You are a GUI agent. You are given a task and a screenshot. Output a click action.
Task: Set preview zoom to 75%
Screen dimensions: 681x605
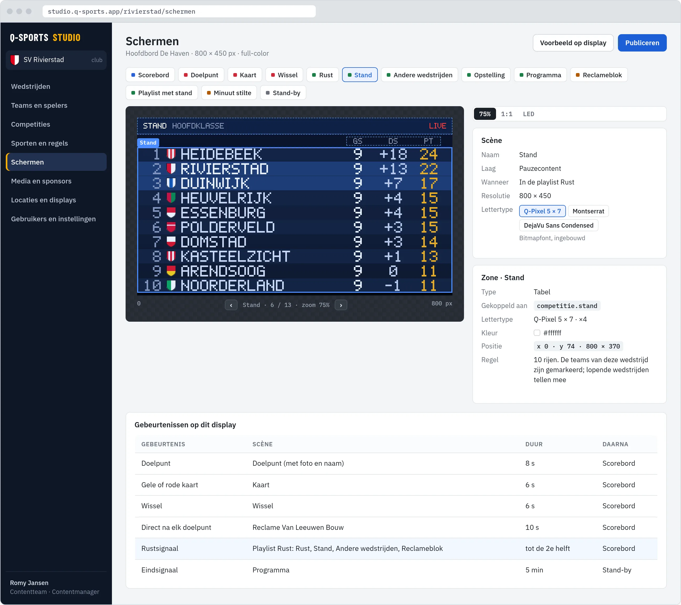pyautogui.click(x=485, y=114)
